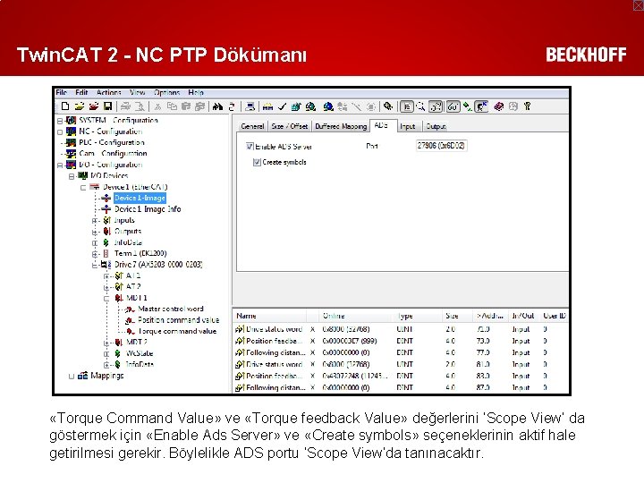
Task: Switch to the General tab
Action: (252, 126)
